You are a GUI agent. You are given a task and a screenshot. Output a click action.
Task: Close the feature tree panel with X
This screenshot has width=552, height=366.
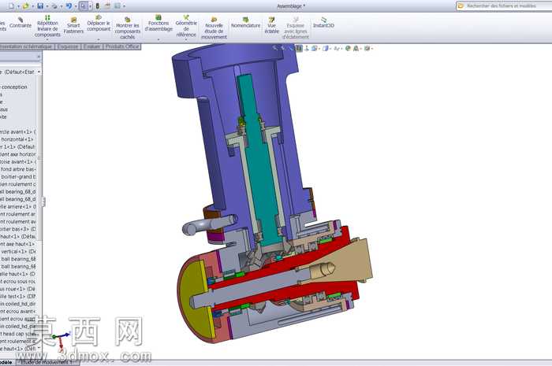pos(39,57)
